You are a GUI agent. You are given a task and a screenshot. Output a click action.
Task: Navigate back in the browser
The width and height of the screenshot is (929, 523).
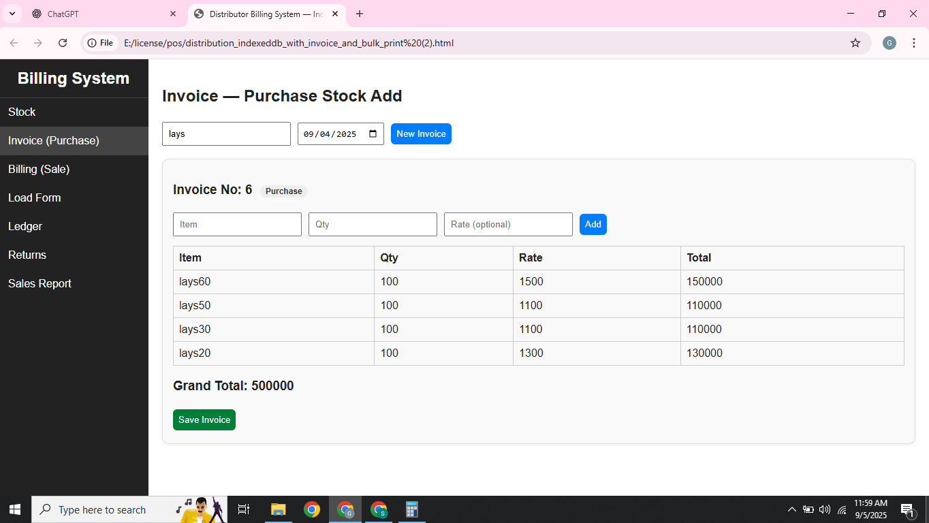pos(14,42)
